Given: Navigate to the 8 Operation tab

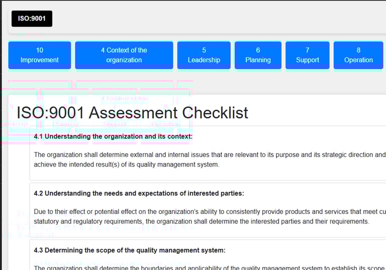Looking at the screenshot, I should coord(358,55).
